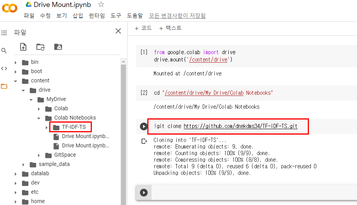Expand the TF-IDF-TS folder arrow
This screenshot has height=205, width=357.
47,128
